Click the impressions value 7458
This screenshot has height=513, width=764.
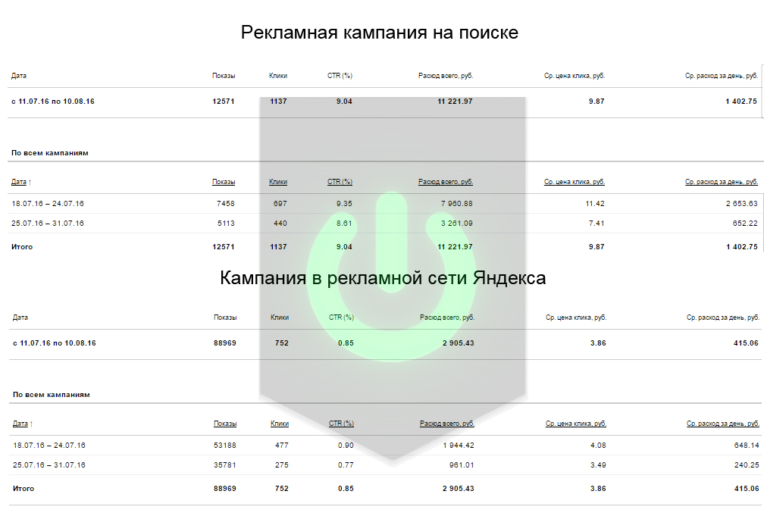click(226, 204)
